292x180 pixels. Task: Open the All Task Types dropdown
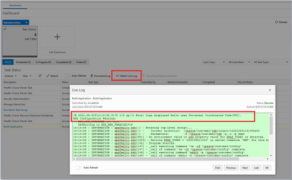coord(271,62)
